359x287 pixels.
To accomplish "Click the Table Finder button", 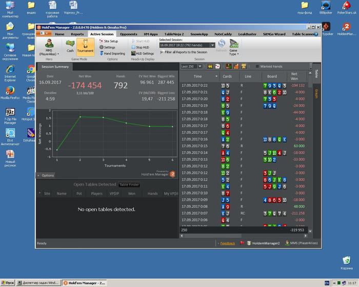I will click(x=129, y=184).
